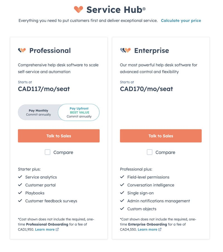Click Talk to Sales for Enterprise

coord(161,136)
